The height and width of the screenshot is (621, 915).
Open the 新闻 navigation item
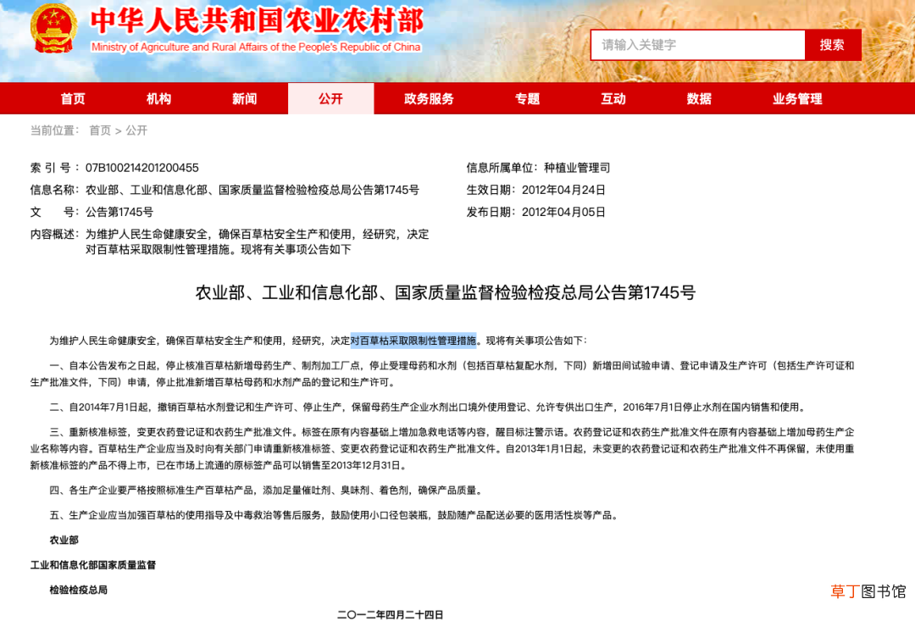245,98
